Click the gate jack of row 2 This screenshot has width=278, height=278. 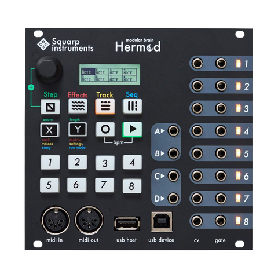click(221, 86)
